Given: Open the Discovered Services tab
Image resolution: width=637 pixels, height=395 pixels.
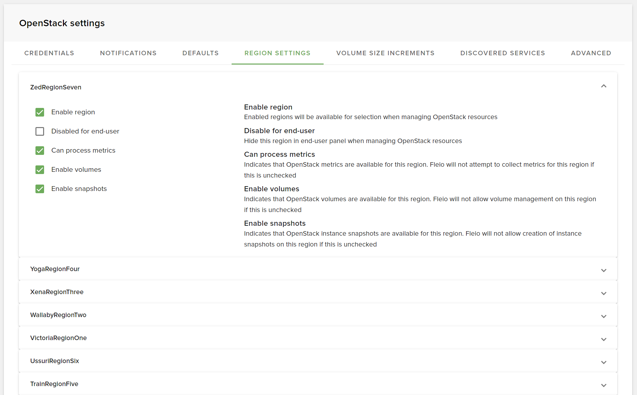Looking at the screenshot, I should point(502,53).
